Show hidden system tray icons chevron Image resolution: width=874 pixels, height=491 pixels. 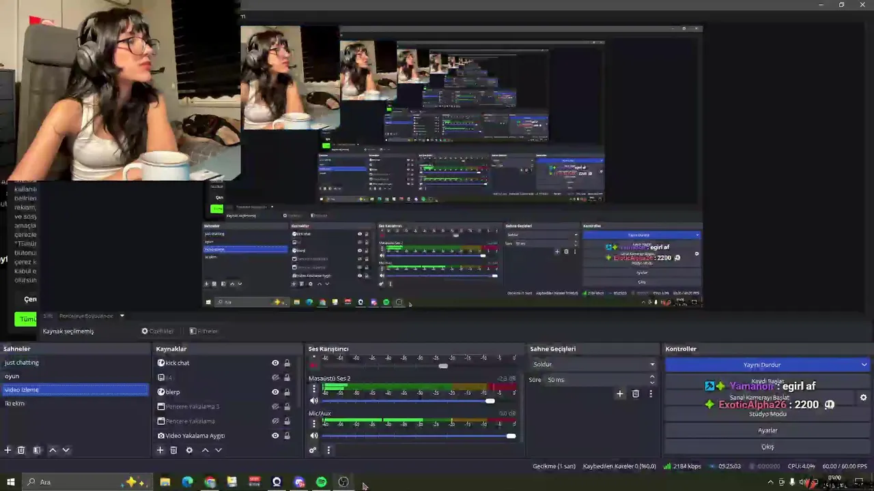[x=770, y=482]
